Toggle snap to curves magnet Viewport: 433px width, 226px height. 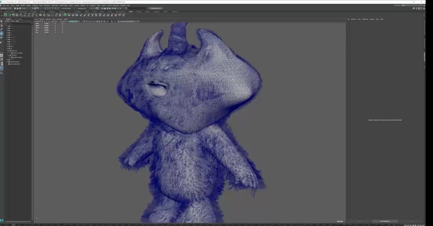pyautogui.click(x=48, y=8)
